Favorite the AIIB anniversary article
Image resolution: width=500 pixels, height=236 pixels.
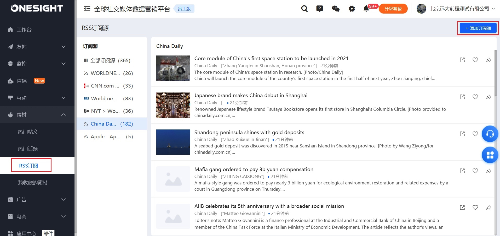475,208
